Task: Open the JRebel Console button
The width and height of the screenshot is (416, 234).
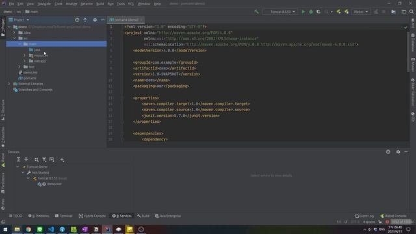Action: click(393, 216)
